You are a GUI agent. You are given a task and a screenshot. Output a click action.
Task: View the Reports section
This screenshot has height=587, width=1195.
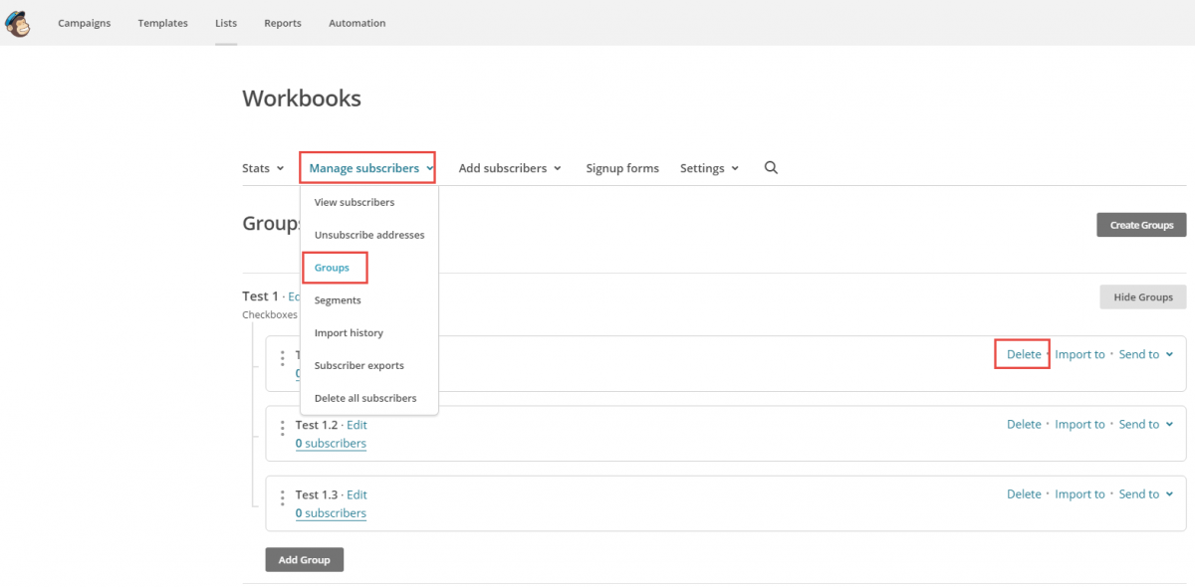point(283,23)
